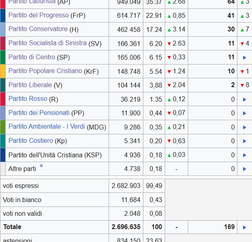Click the yellow color swatch for Partito Popolare Cristiano
Image resolution: width=252 pixels, height=242 pixels.
pos(3,71)
